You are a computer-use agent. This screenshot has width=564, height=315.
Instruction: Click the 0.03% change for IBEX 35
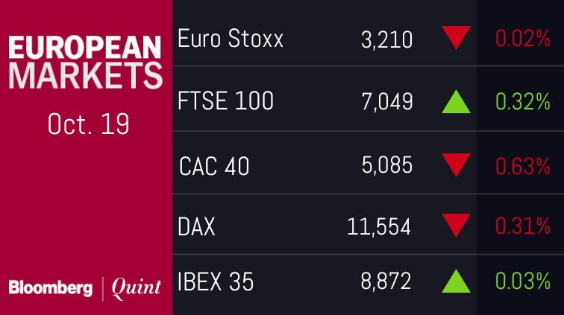point(523,281)
